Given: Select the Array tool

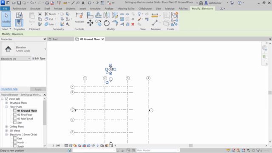Looking at the screenshot, I should [122, 19].
